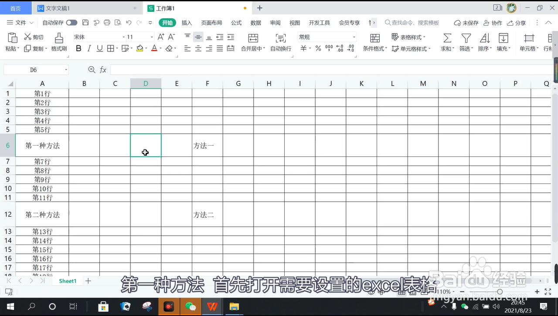Image resolution: width=558 pixels, height=316 pixels.
Task: Increase indent of cell text
Action: (x=231, y=37)
